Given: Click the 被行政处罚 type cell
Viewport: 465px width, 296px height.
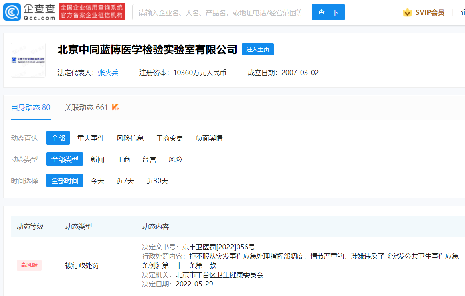Looking at the screenshot, I should pos(82,265).
